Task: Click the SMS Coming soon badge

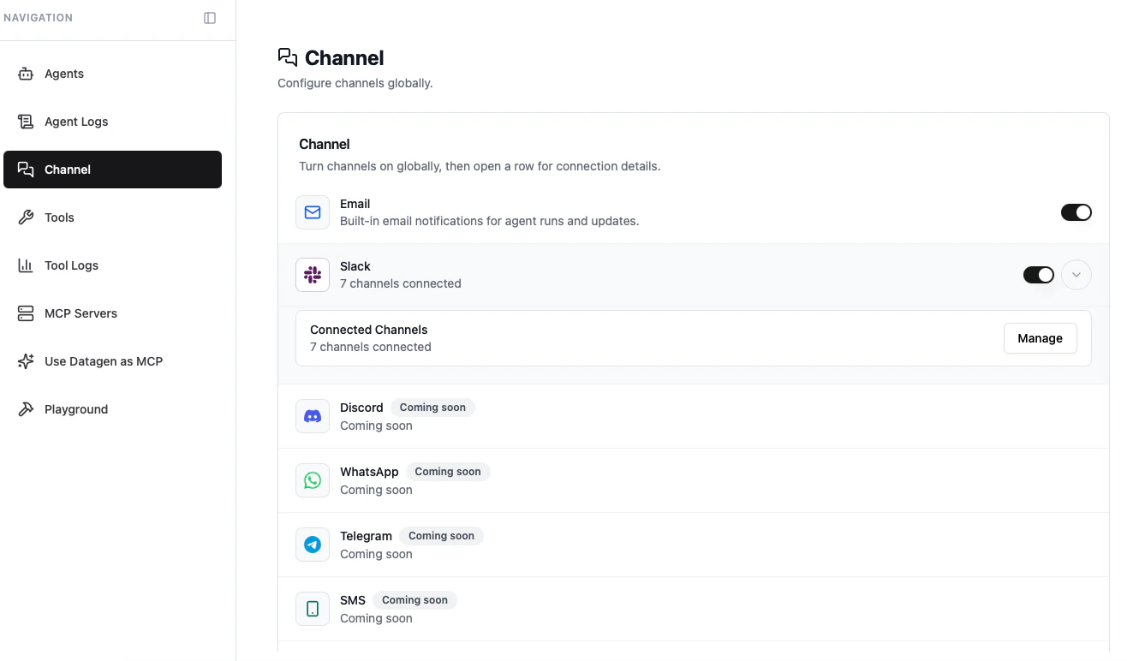Action: point(414,600)
